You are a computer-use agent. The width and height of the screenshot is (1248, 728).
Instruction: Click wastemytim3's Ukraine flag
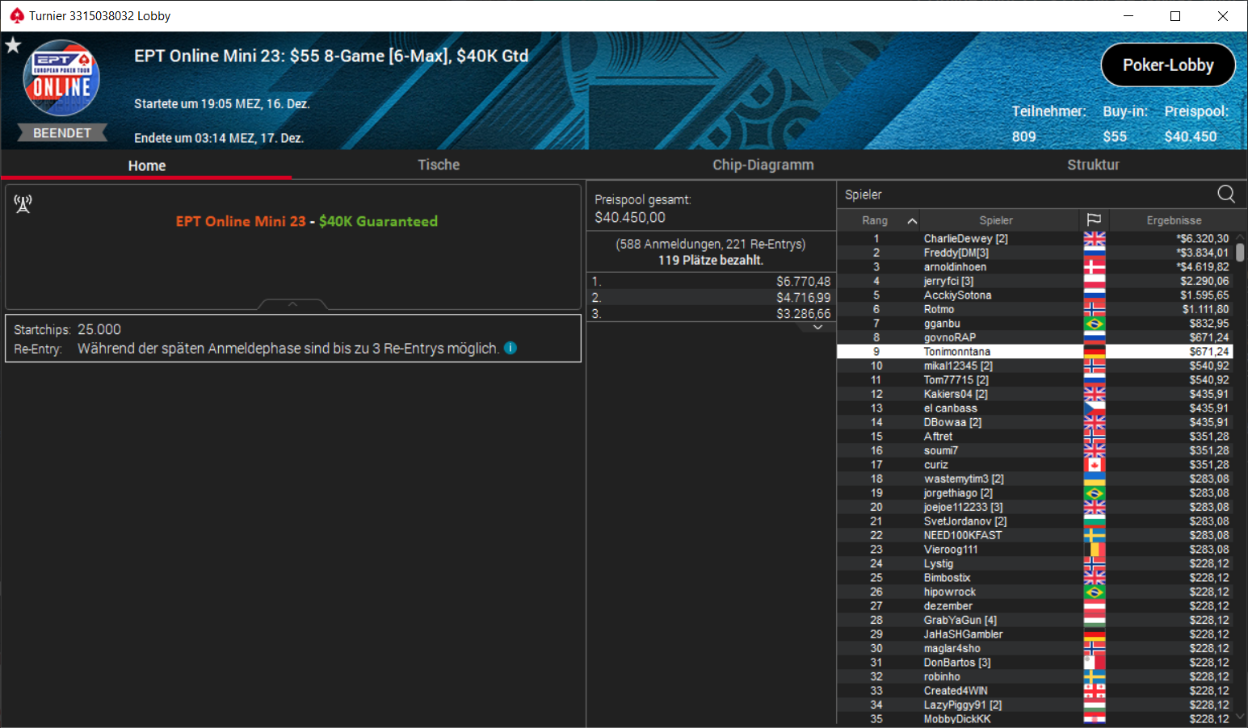pyautogui.click(x=1095, y=479)
